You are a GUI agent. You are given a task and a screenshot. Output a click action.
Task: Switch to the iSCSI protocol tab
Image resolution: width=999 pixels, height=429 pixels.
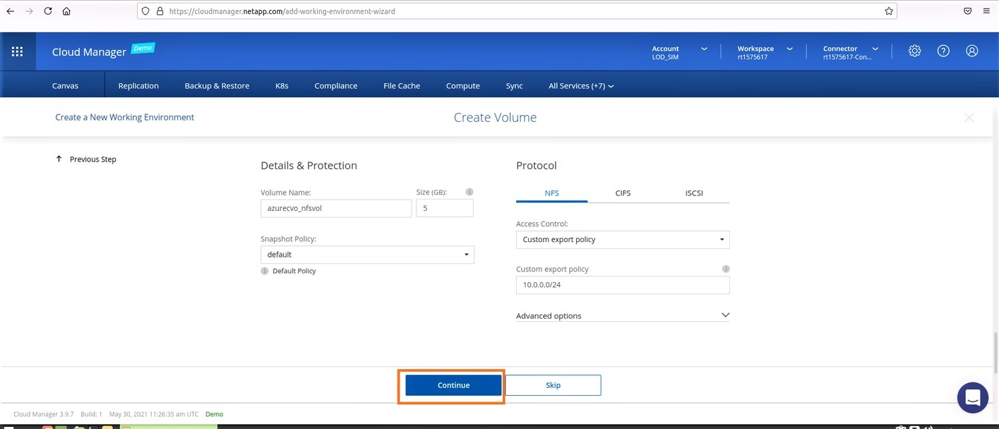(x=694, y=193)
